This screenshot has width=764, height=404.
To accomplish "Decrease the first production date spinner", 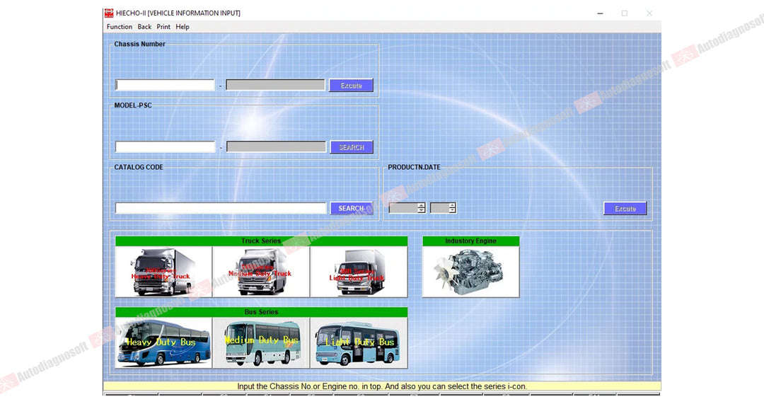I will (422, 211).
